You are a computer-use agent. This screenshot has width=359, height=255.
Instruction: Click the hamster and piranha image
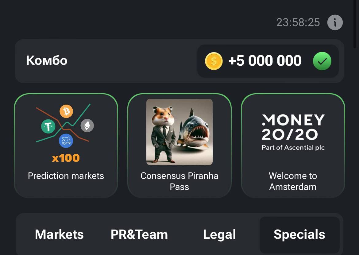tap(179, 132)
